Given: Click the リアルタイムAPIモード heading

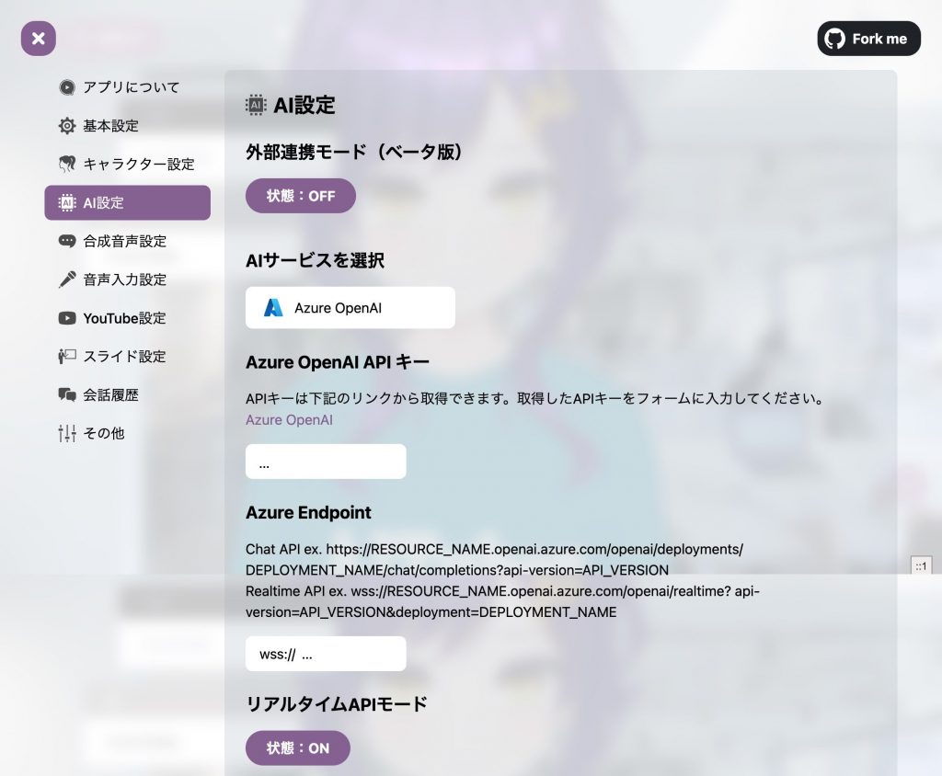Looking at the screenshot, I should point(337,703).
